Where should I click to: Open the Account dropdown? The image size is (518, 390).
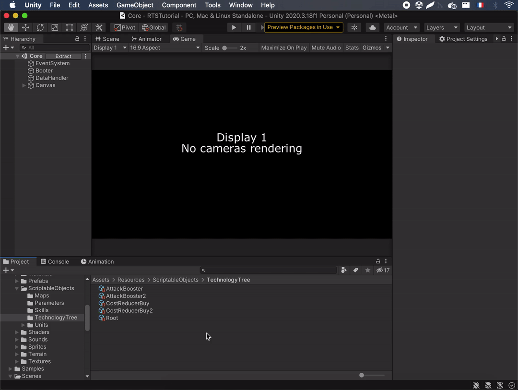(x=402, y=27)
